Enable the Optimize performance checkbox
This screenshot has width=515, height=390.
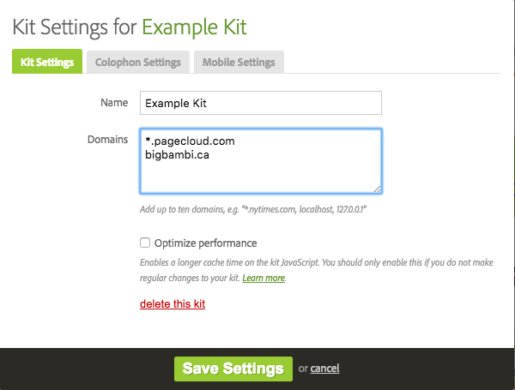click(145, 243)
